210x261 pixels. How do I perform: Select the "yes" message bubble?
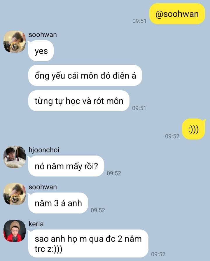pyautogui.click(x=41, y=51)
